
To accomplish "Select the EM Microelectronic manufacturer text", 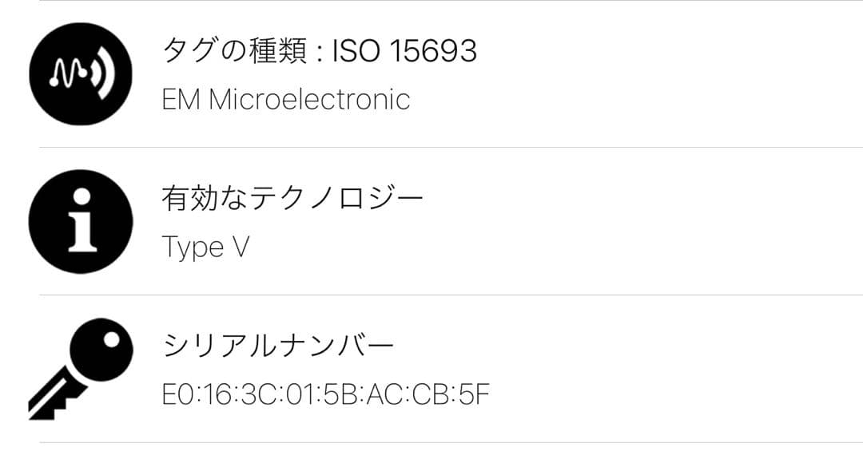I will [x=286, y=99].
